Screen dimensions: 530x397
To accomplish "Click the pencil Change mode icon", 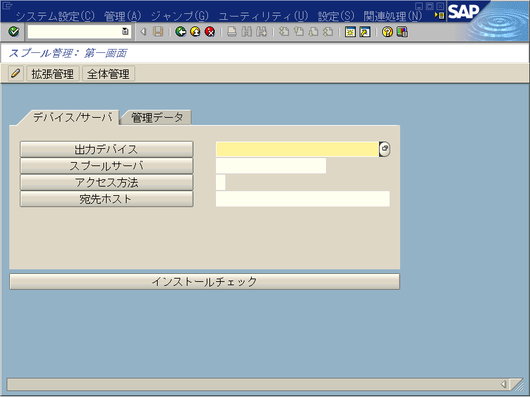I will click(15, 73).
